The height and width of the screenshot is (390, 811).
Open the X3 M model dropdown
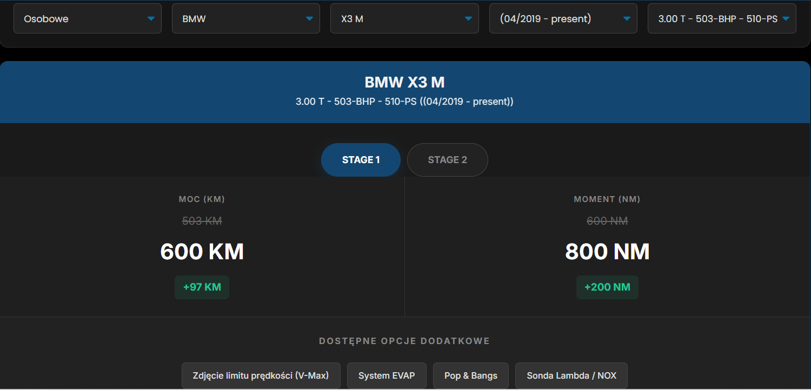pyautogui.click(x=403, y=18)
